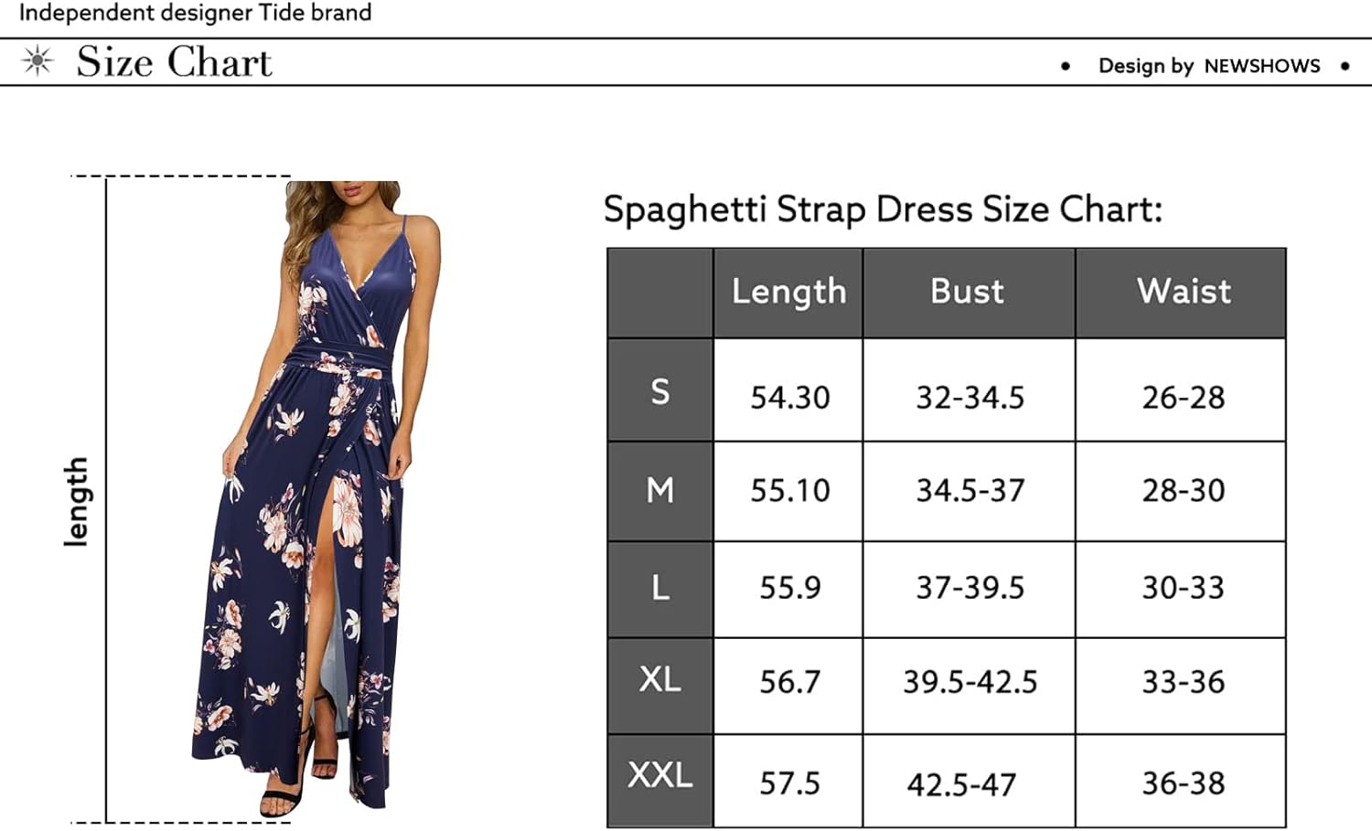Click the L size row label
1372x831 pixels.
click(x=659, y=588)
